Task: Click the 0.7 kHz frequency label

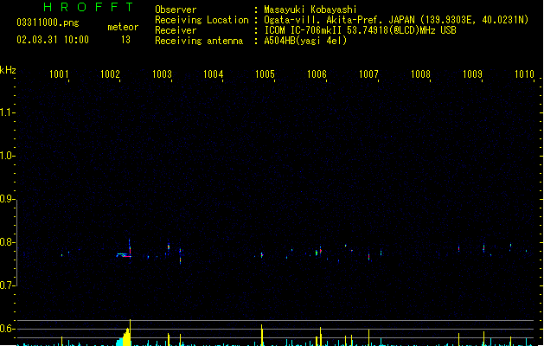Action: pyautogui.click(x=6, y=285)
